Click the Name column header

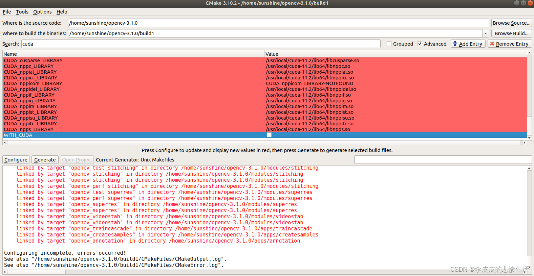click(x=133, y=54)
